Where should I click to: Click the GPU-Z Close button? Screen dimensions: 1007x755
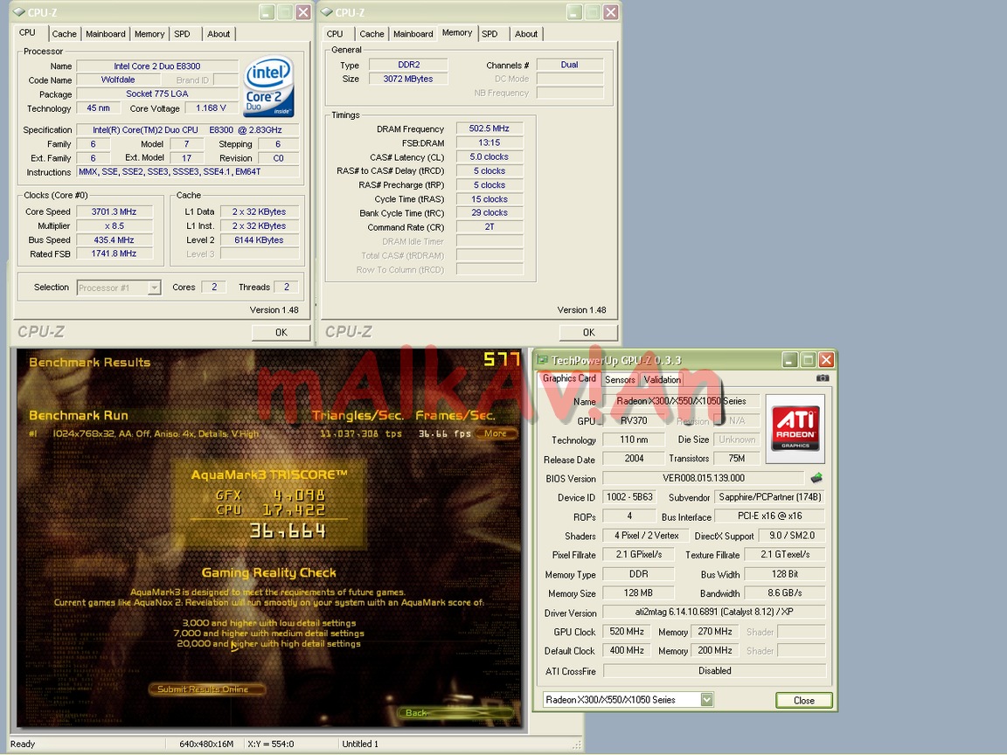pyautogui.click(x=804, y=701)
